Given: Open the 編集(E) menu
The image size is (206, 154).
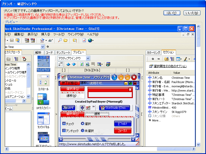Looking at the screenshot, I should (19, 34).
